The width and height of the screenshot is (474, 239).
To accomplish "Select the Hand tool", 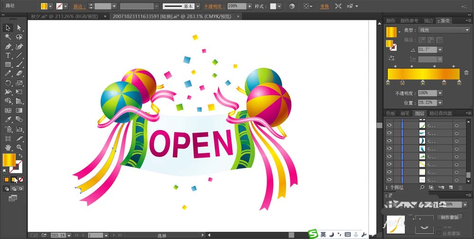I will tap(8, 147).
